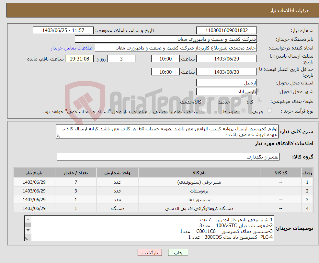Click quantity 3 in the ترموستات row
The height and width of the screenshot is (263, 319).
point(76,191)
